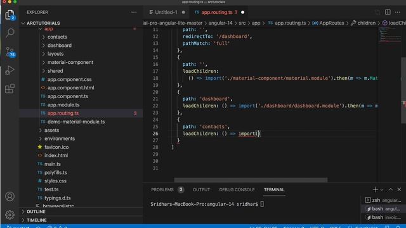This screenshot has width=406, height=228.
Task: Open Source Control view with 75 changes
Action: 10,52
